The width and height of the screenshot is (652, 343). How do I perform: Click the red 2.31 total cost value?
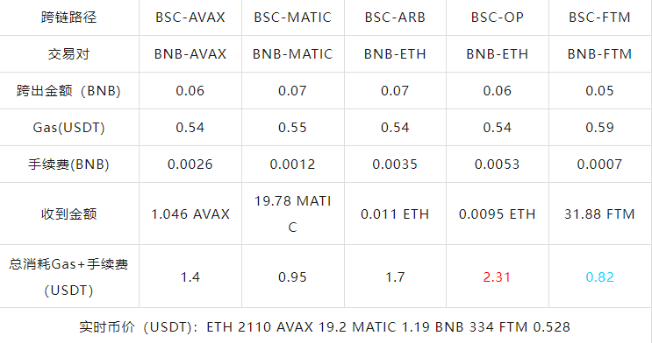[x=497, y=276]
